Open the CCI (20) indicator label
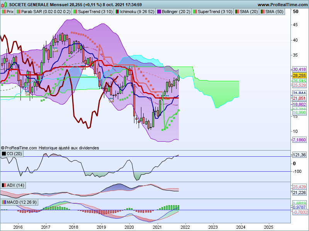309x231 pixels. (14, 154)
